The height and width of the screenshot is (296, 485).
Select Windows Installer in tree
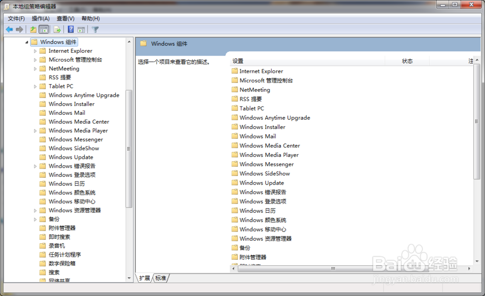pyautogui.click(x=71, y=104)
